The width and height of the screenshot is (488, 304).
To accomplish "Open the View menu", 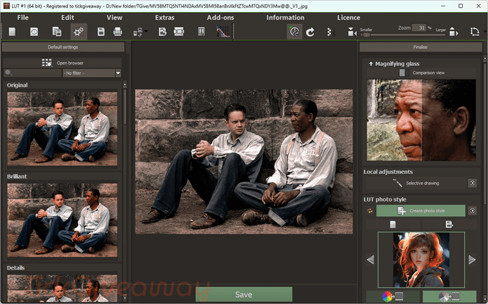I will (115, 18).
